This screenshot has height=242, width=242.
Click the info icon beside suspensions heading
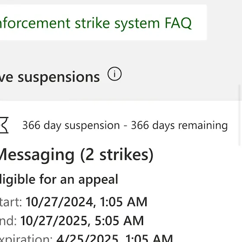115,74
